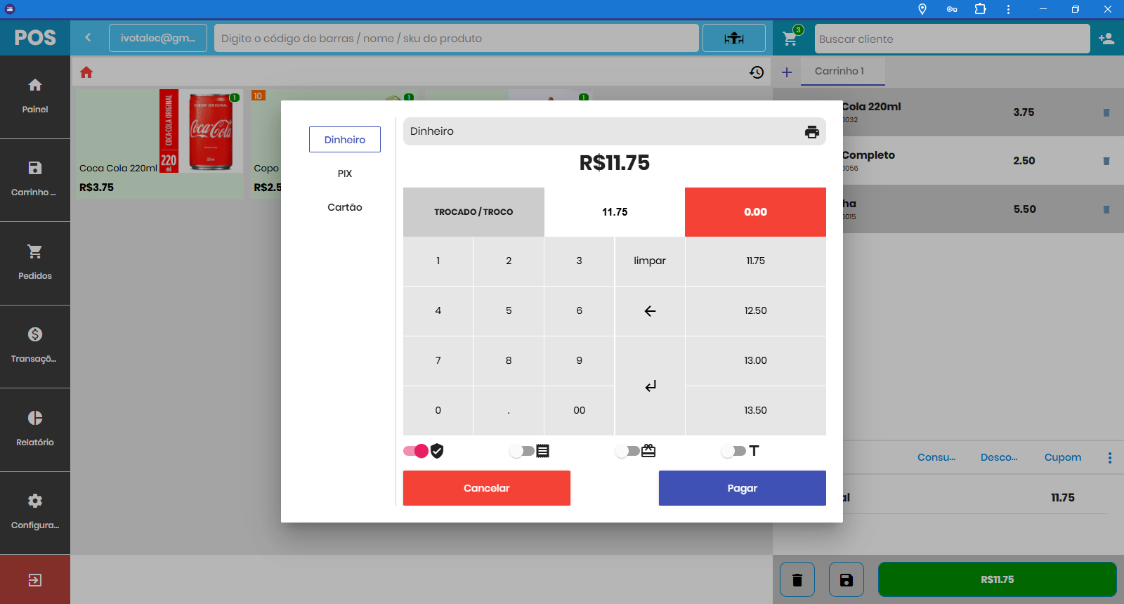The height and width of the screenshot is (604, 1124).
Task: Select the PIX payment method
Action: click(x=344, y=173)
